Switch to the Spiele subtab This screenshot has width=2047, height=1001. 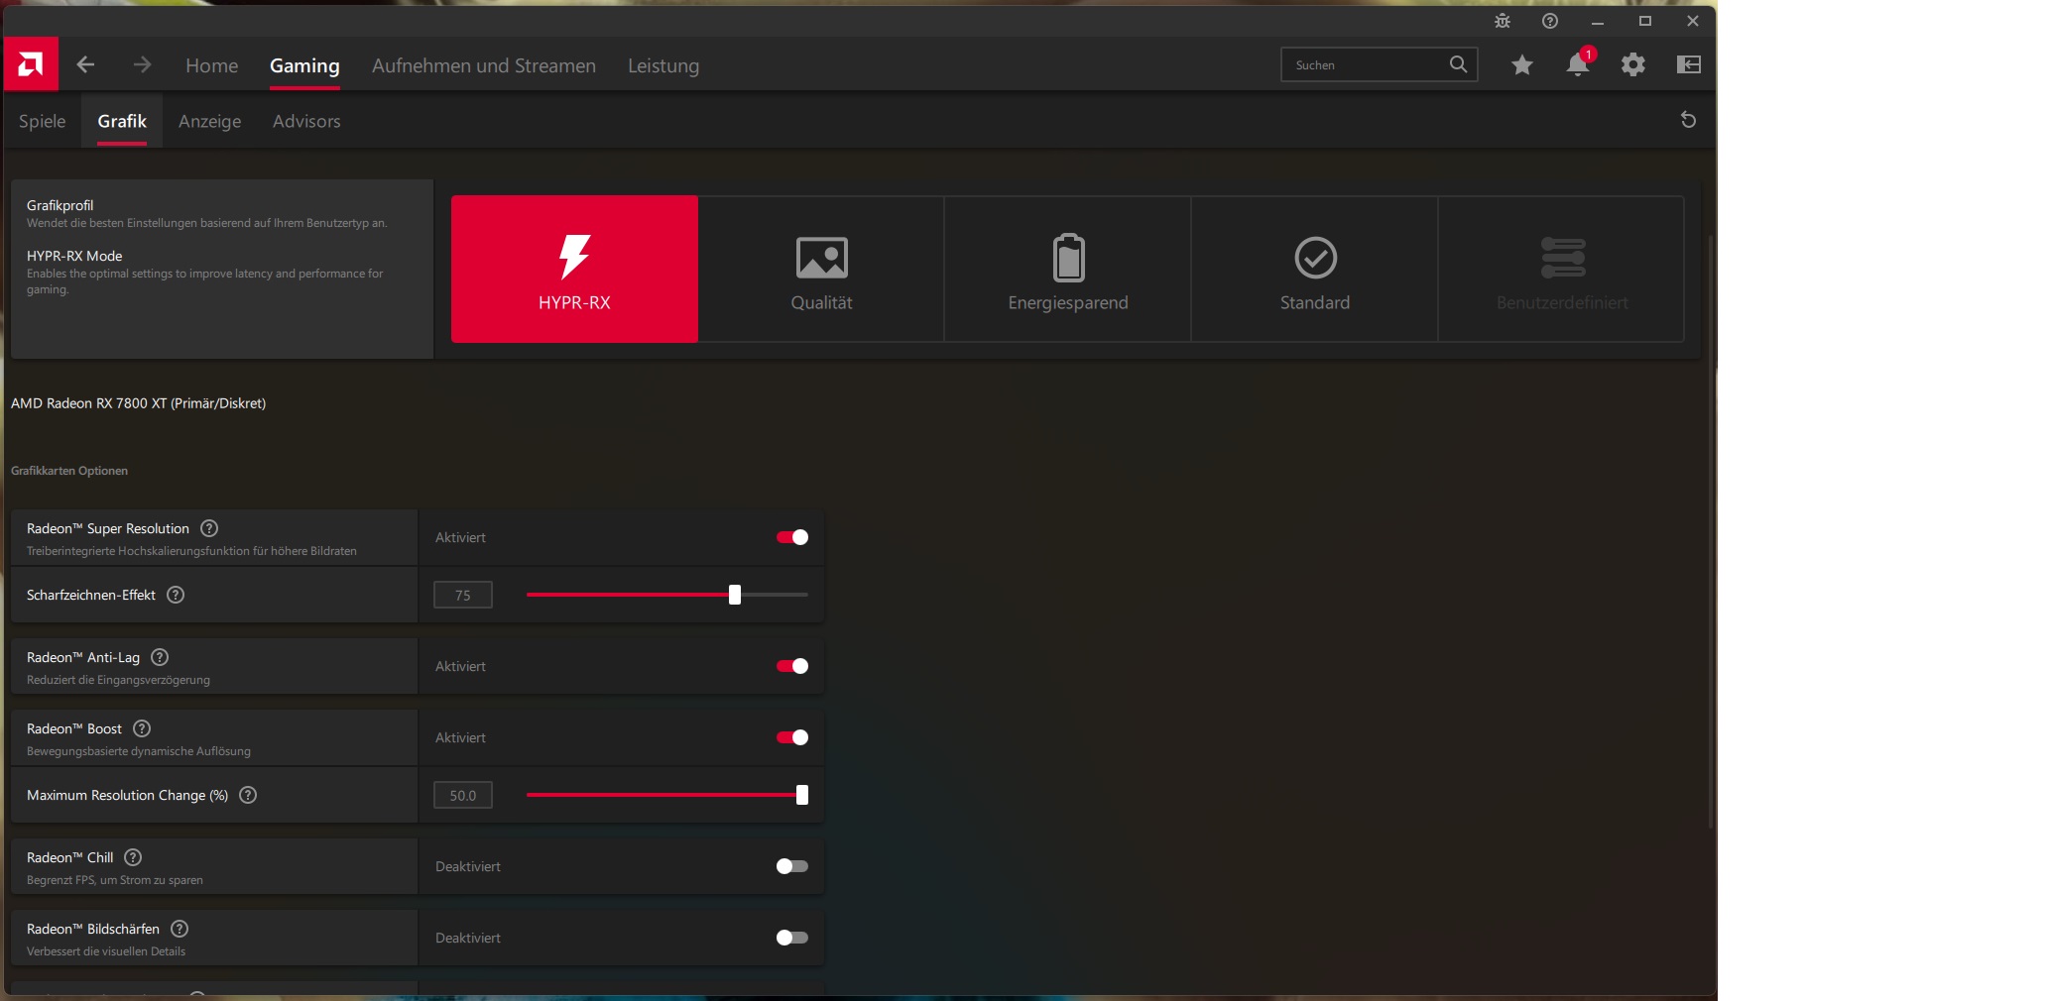point(43,121)
